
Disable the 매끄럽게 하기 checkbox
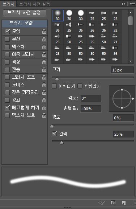coord(7,107)
